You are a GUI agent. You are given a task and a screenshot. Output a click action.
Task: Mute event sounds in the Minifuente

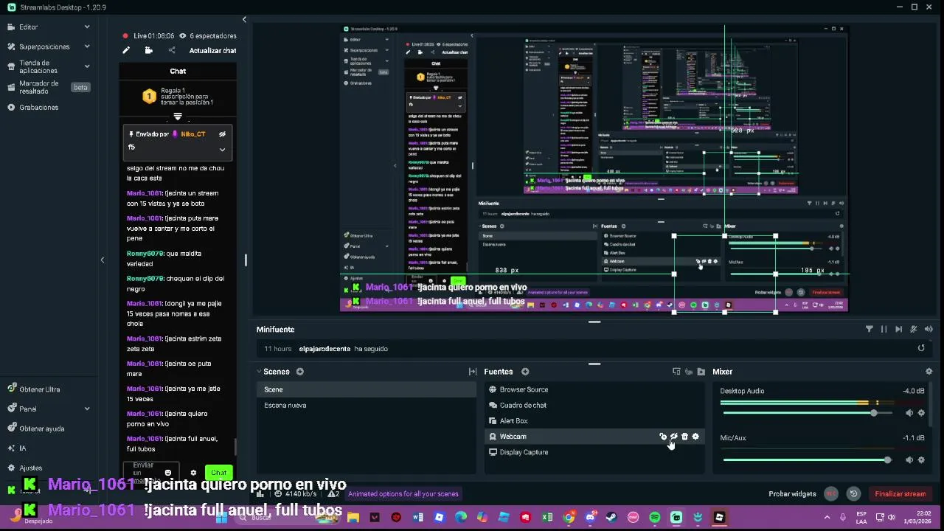(x=914, y=330)
